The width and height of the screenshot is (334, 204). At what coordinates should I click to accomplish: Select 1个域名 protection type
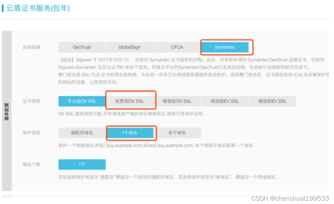tap(129, 133)
